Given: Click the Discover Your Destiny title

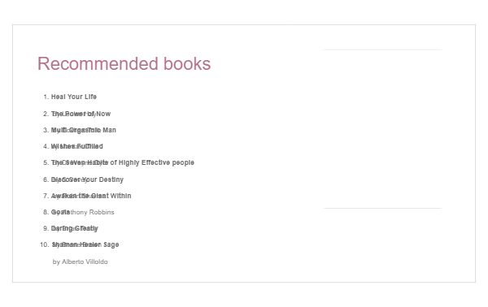Looking at the screenshot, I should tap(87, 179).
